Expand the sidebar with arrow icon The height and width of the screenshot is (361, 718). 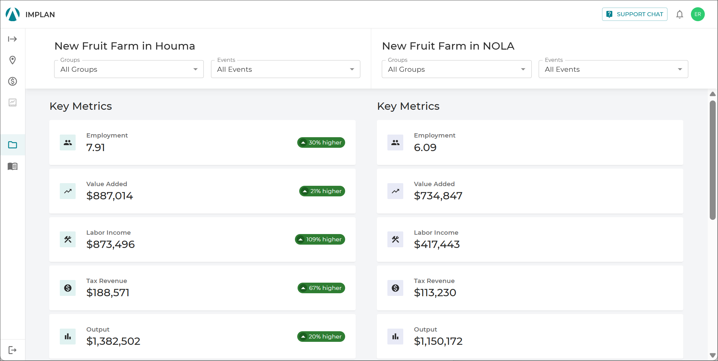pos(13,39)
